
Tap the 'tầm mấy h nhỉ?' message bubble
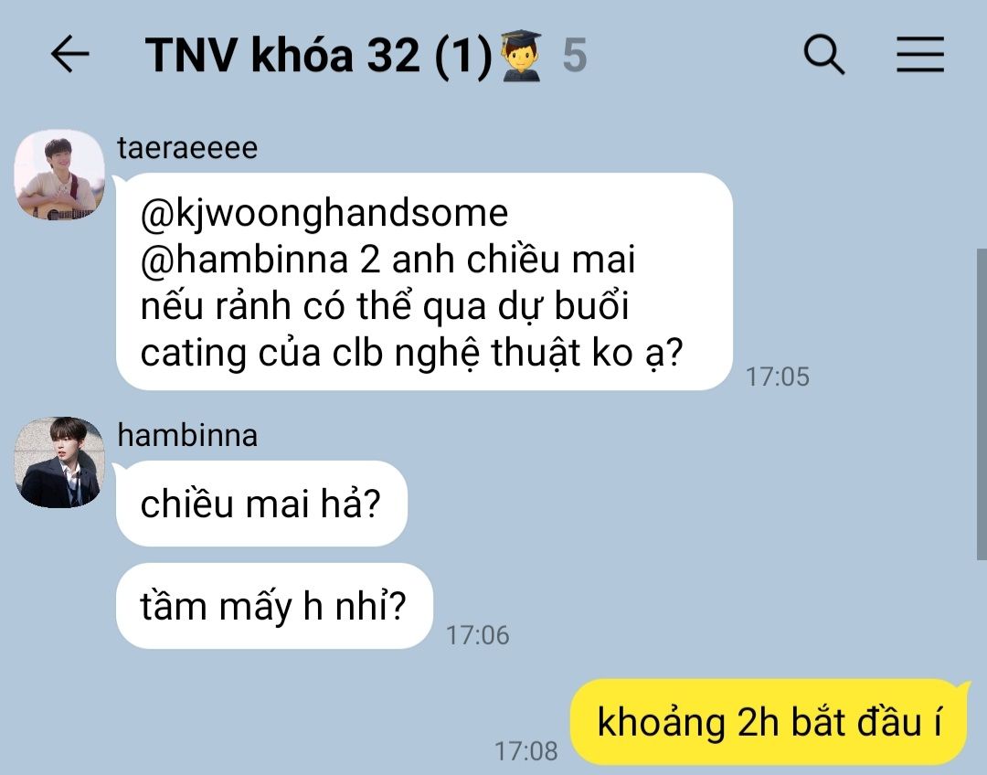(274, 606)
